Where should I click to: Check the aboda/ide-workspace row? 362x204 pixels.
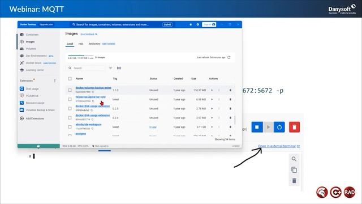click(70, 127)
